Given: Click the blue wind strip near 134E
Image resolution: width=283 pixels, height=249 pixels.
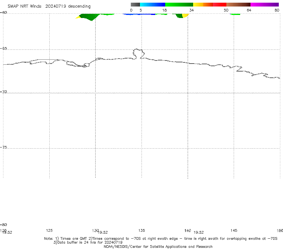Looking at the screenshot, I should click(139, 14).
